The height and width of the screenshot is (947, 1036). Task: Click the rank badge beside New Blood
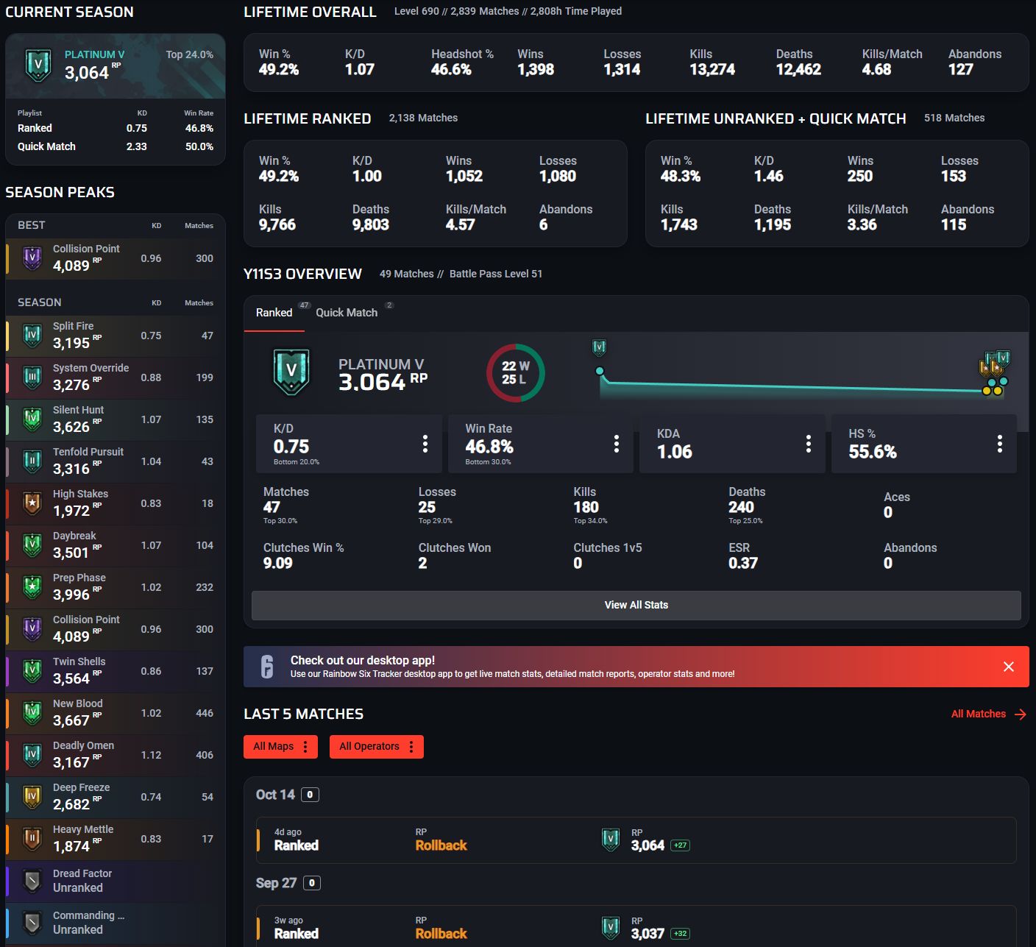pyautogui.click(x=32, y=713)
